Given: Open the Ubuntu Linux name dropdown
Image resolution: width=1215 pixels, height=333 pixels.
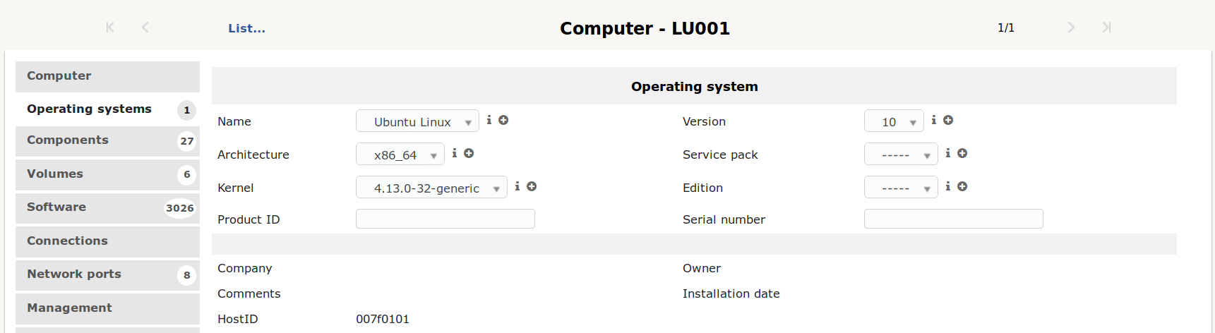Looking at the screenshot, I should click(417, 121).
